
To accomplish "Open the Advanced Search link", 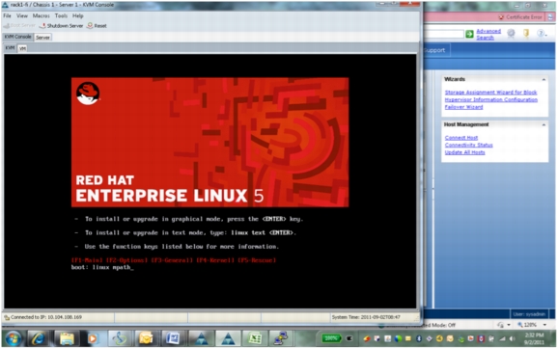I will 488,34.
